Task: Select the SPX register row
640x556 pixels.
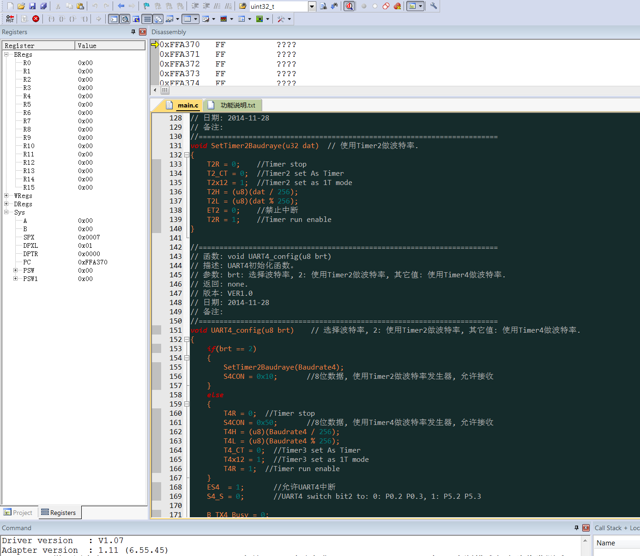Action: [74, 237]
